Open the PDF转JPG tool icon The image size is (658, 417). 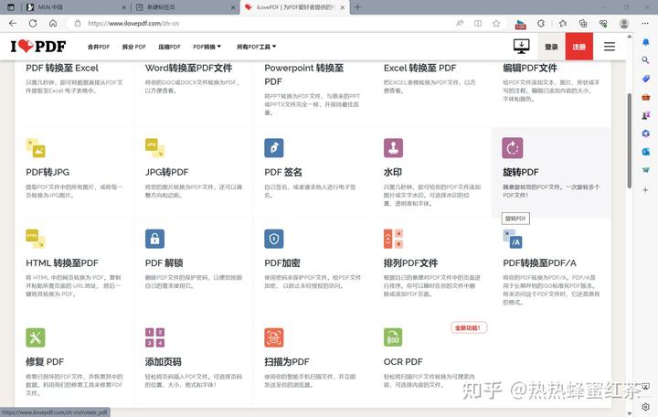(36, 148)
